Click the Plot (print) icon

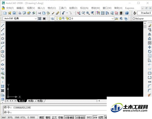[20, 13]
